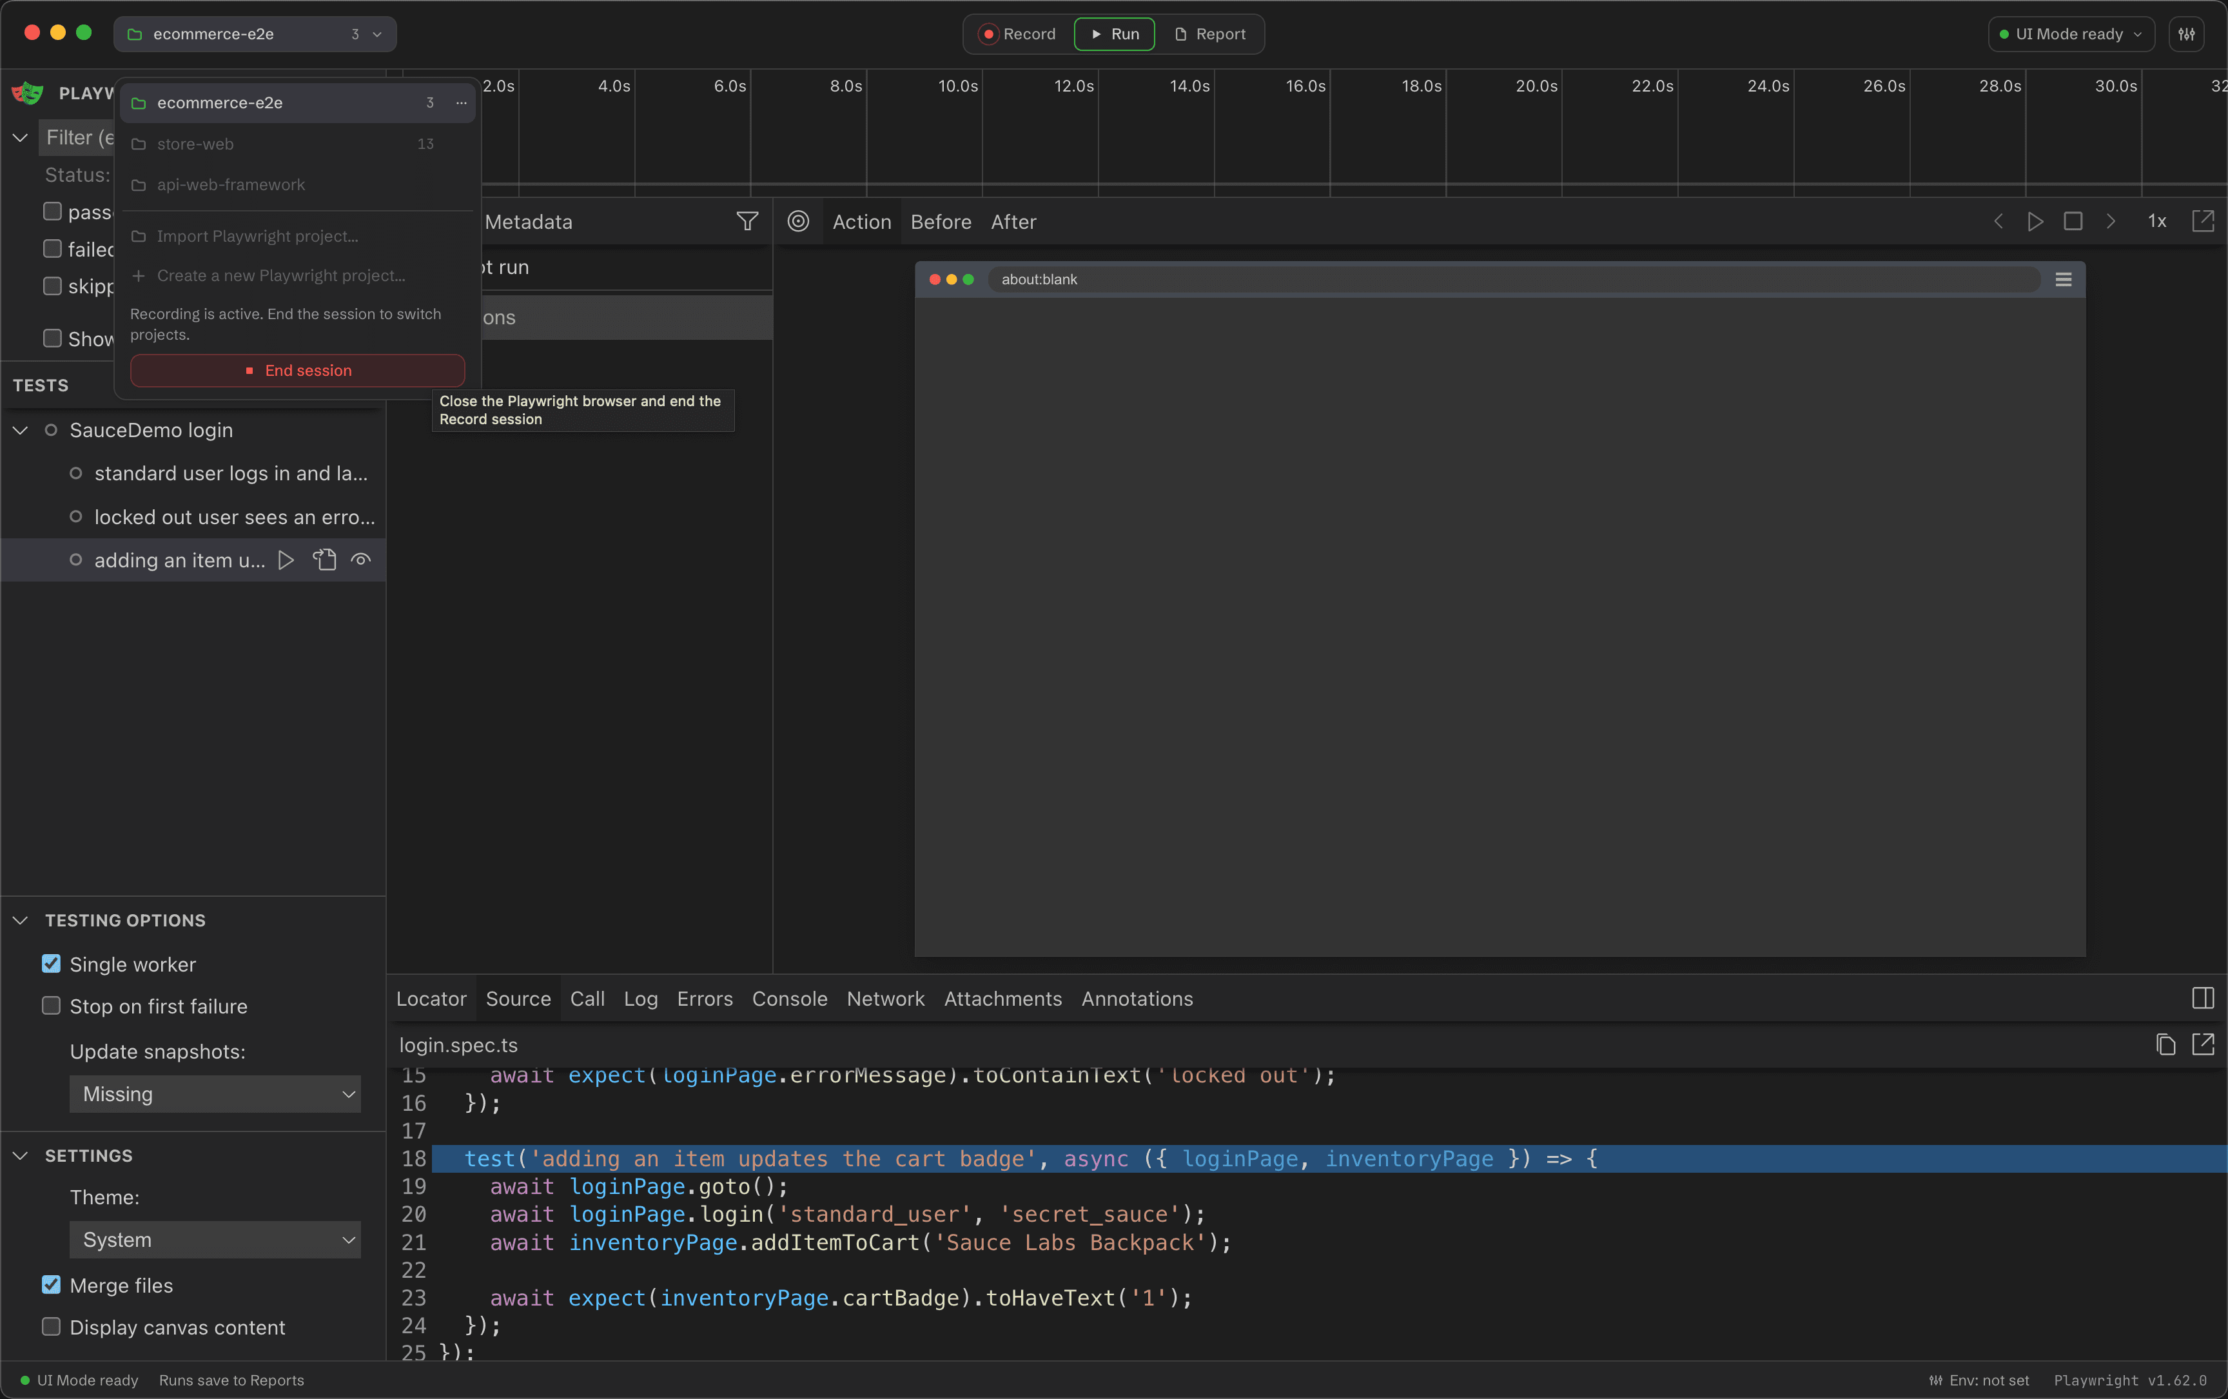
Task: Switch to the Action snapshot tab
Action: [861, 222]
